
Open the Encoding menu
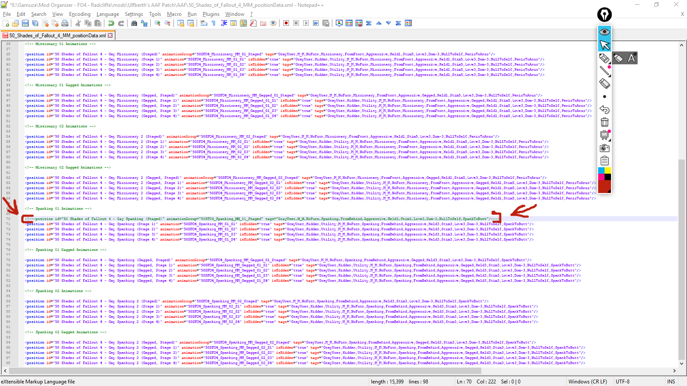pyautogui.click(x=80, y=14)
